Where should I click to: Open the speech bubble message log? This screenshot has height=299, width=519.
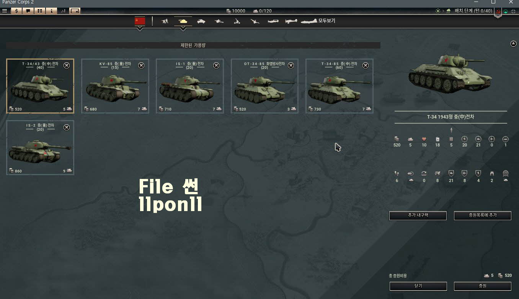click(x=28, y=11)
